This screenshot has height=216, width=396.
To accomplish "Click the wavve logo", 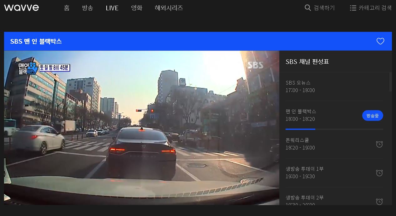I will tap(21, 8).
